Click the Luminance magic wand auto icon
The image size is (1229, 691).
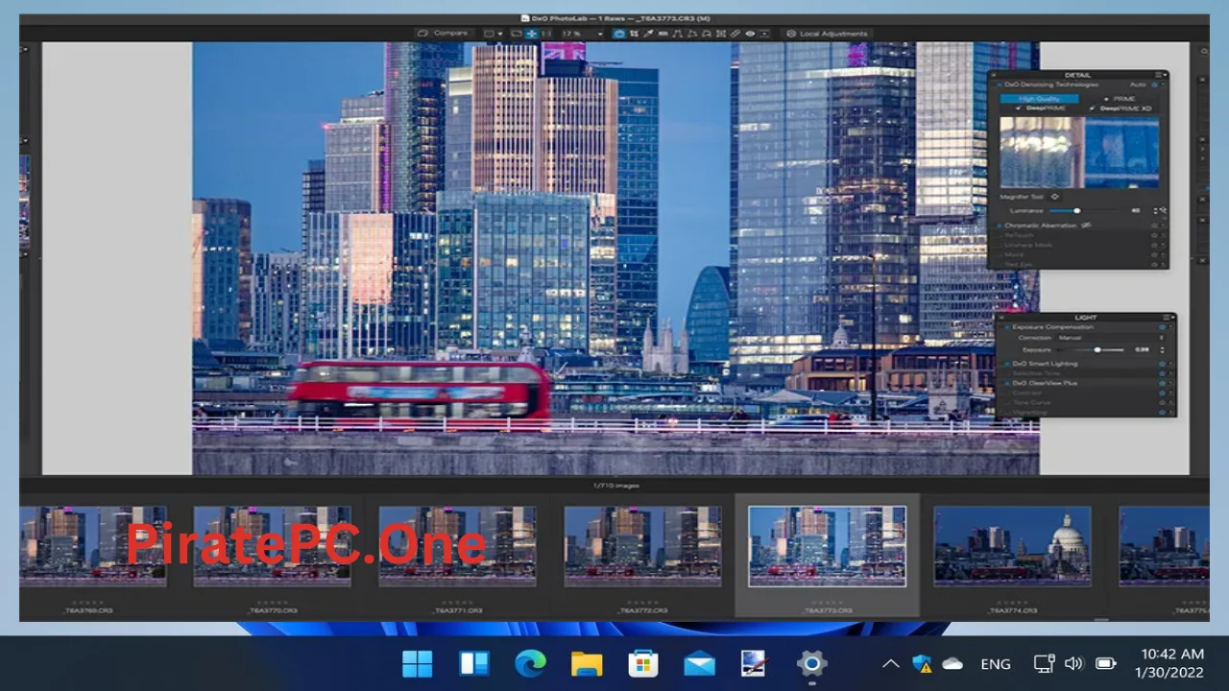tap(1164, 211)
